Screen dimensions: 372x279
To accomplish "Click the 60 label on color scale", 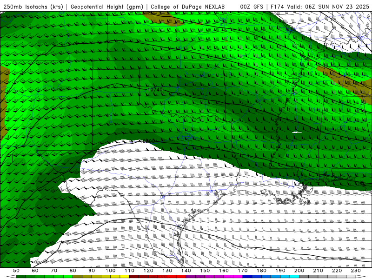I will pos(35,271).
